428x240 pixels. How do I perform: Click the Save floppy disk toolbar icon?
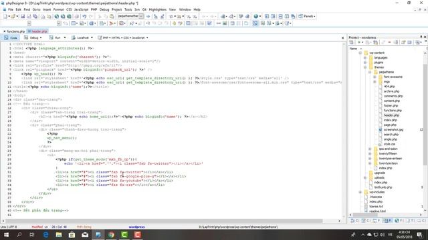pyautogui.click(x=23, y=16)
